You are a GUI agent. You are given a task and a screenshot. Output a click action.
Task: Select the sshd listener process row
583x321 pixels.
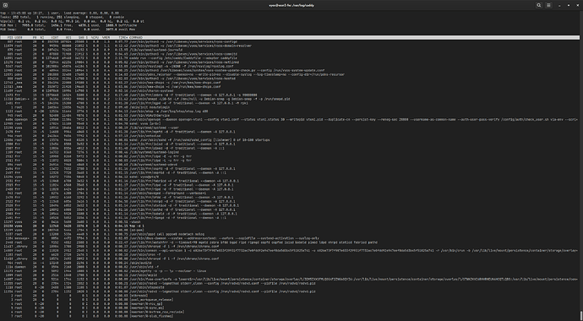pos(290,139)
